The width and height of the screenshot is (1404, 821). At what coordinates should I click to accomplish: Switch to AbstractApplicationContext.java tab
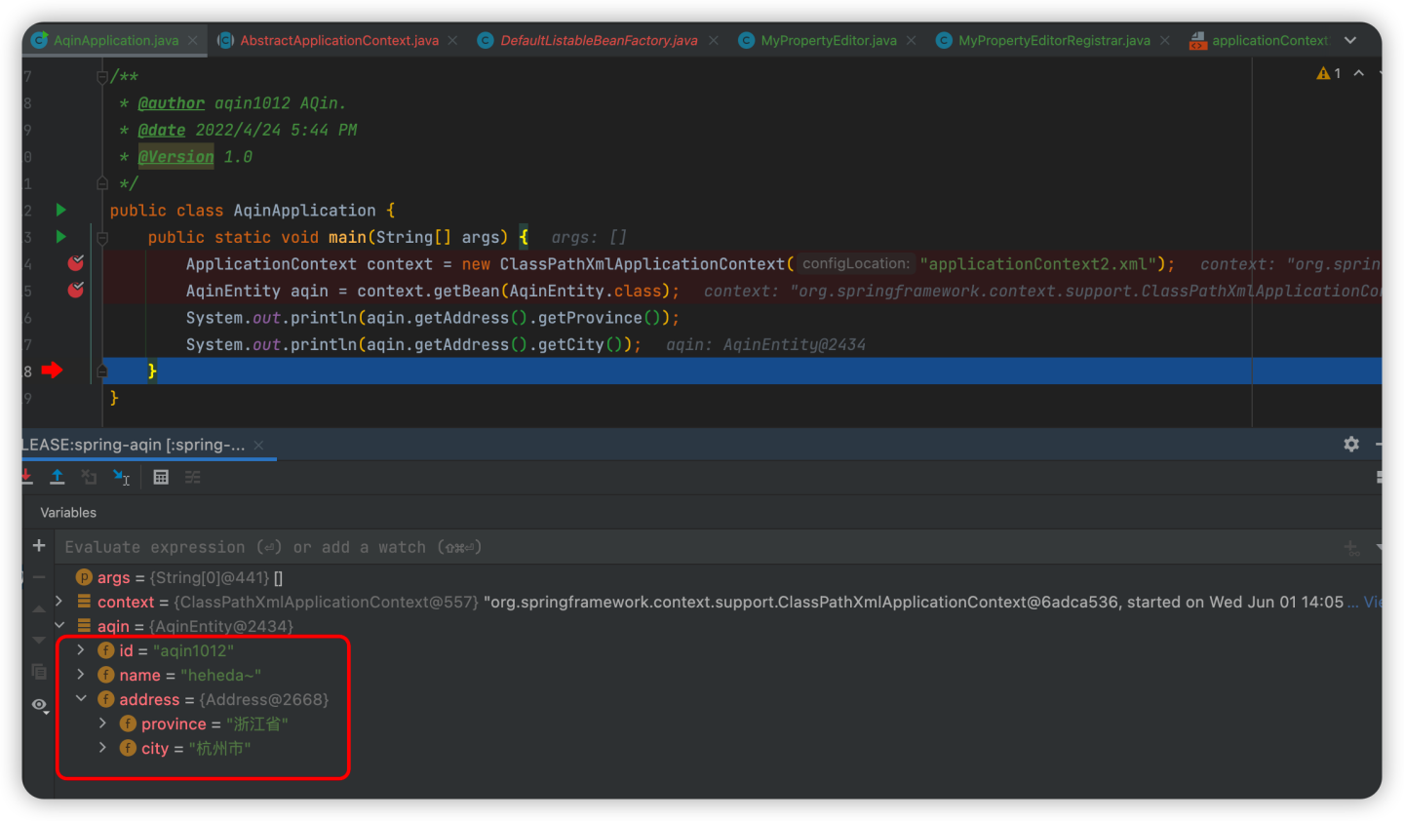tap(339, 40)
